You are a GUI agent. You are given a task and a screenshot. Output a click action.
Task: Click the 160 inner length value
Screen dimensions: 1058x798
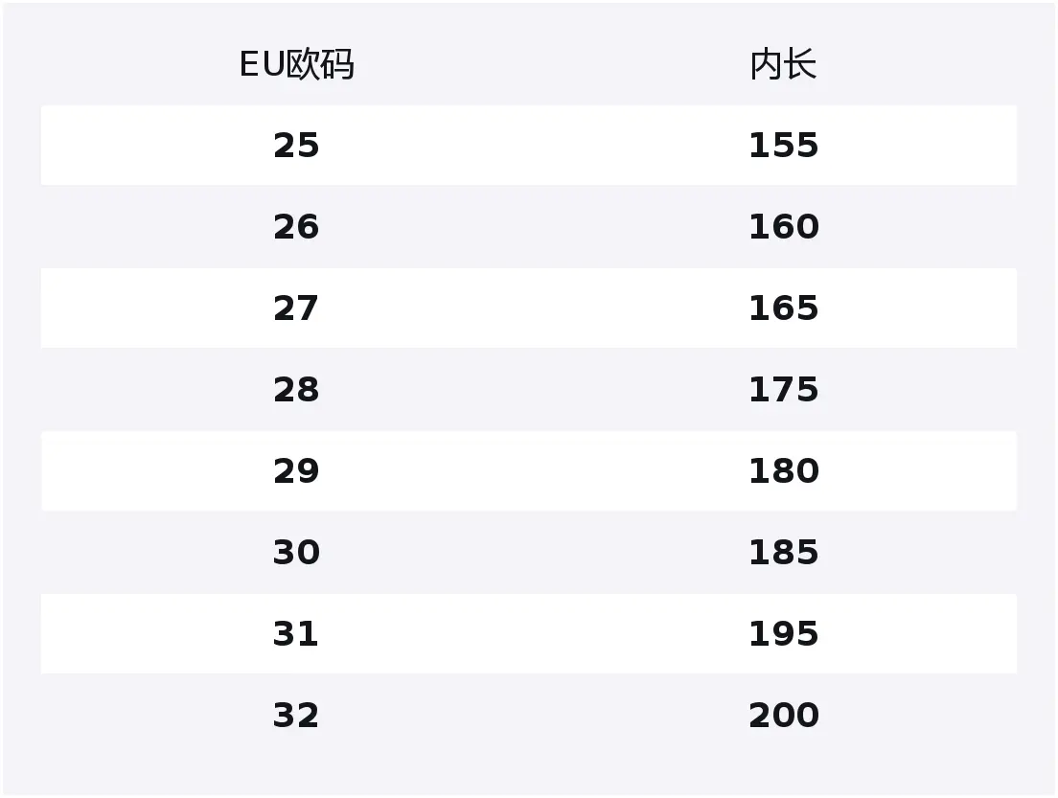[783, 227]
